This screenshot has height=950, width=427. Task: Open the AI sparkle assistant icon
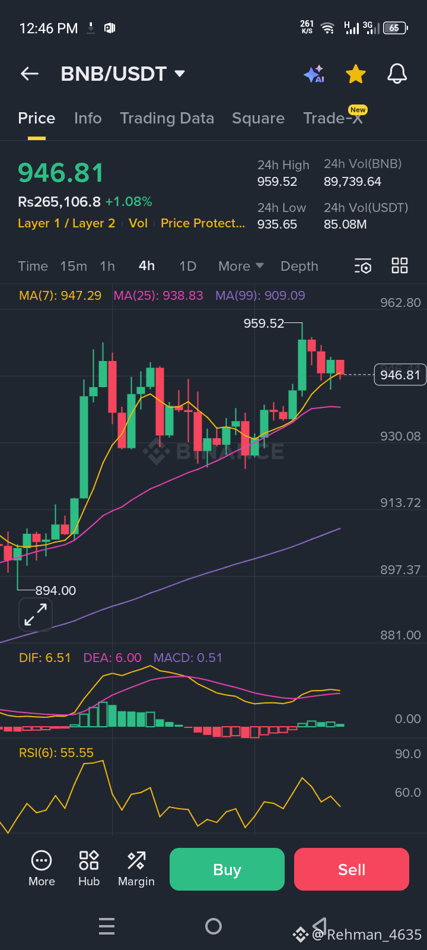click(314, 74)
